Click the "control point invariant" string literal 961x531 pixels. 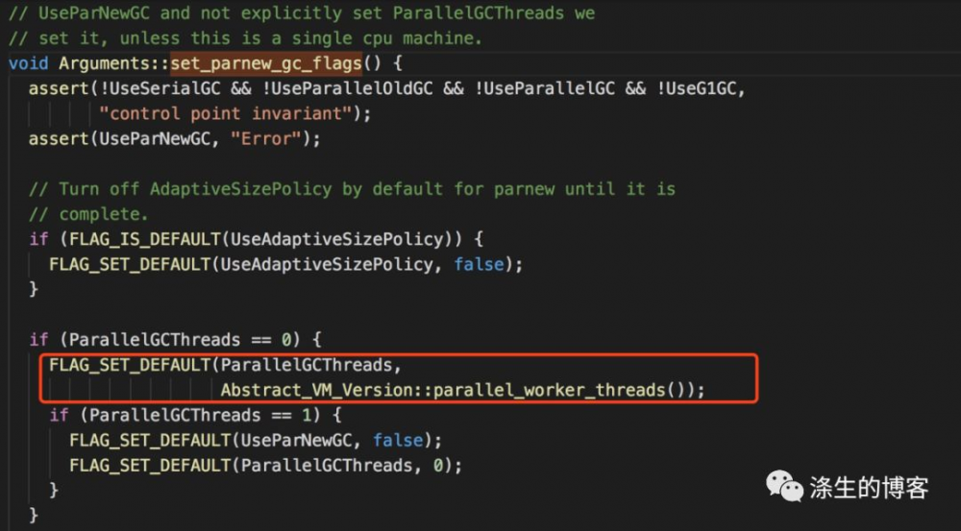(226, 114)
